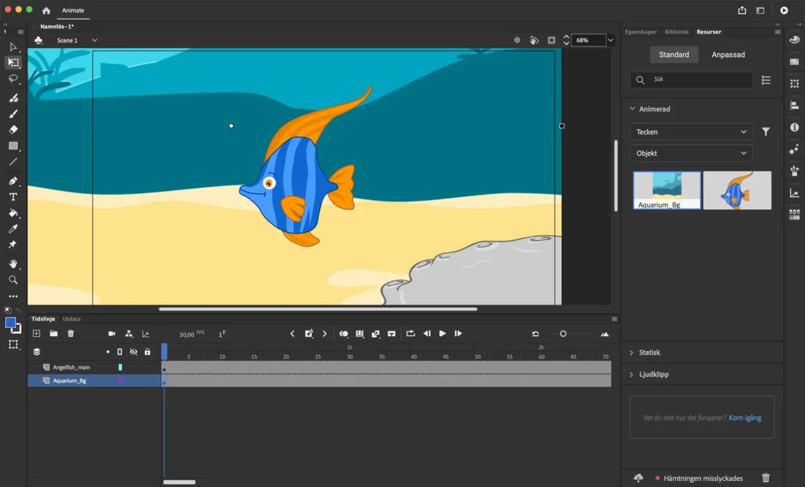Open the more tools ellipsis
805x487 pixels.
(x=13, y=296)
